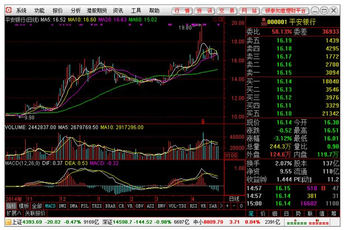Click the 交易 button

coord(227,11)
